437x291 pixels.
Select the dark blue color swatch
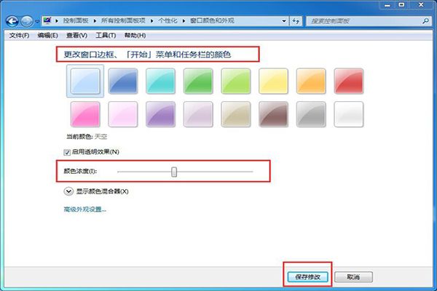pyautogui.click(x=123, y=81)
